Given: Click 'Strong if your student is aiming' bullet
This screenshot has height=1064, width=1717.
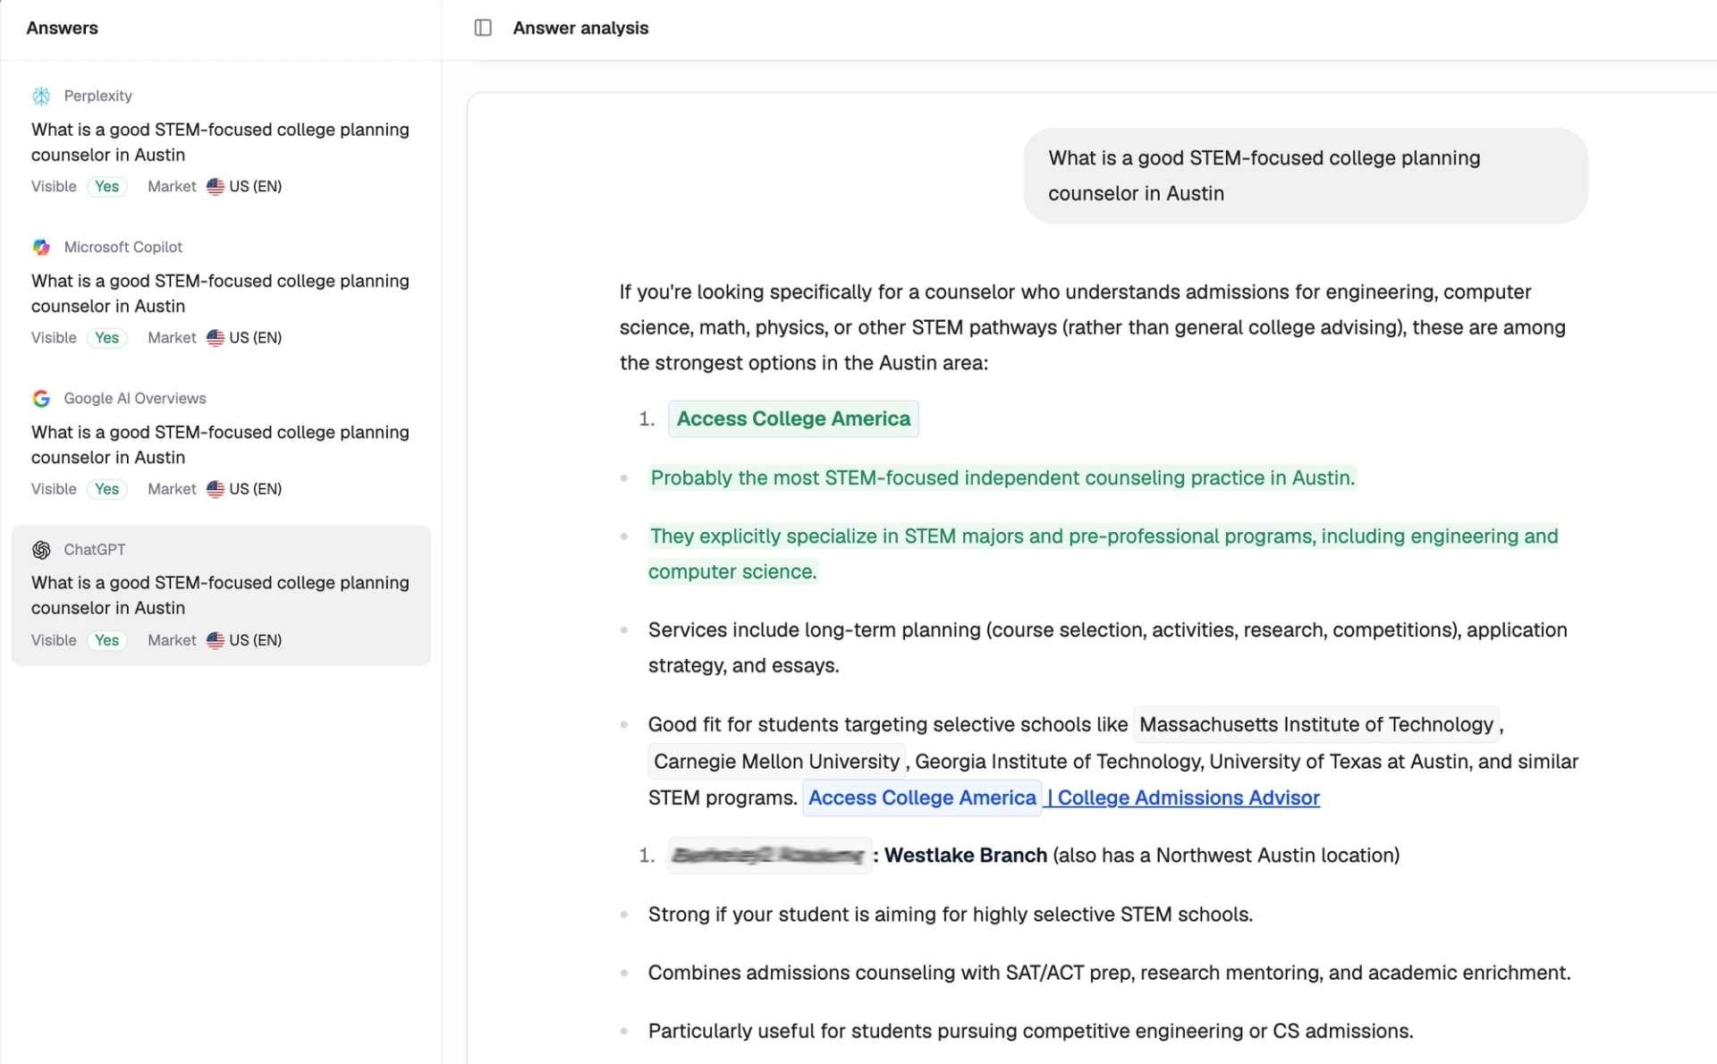Looking at the screenshot, I should click(x=950, y=915).
